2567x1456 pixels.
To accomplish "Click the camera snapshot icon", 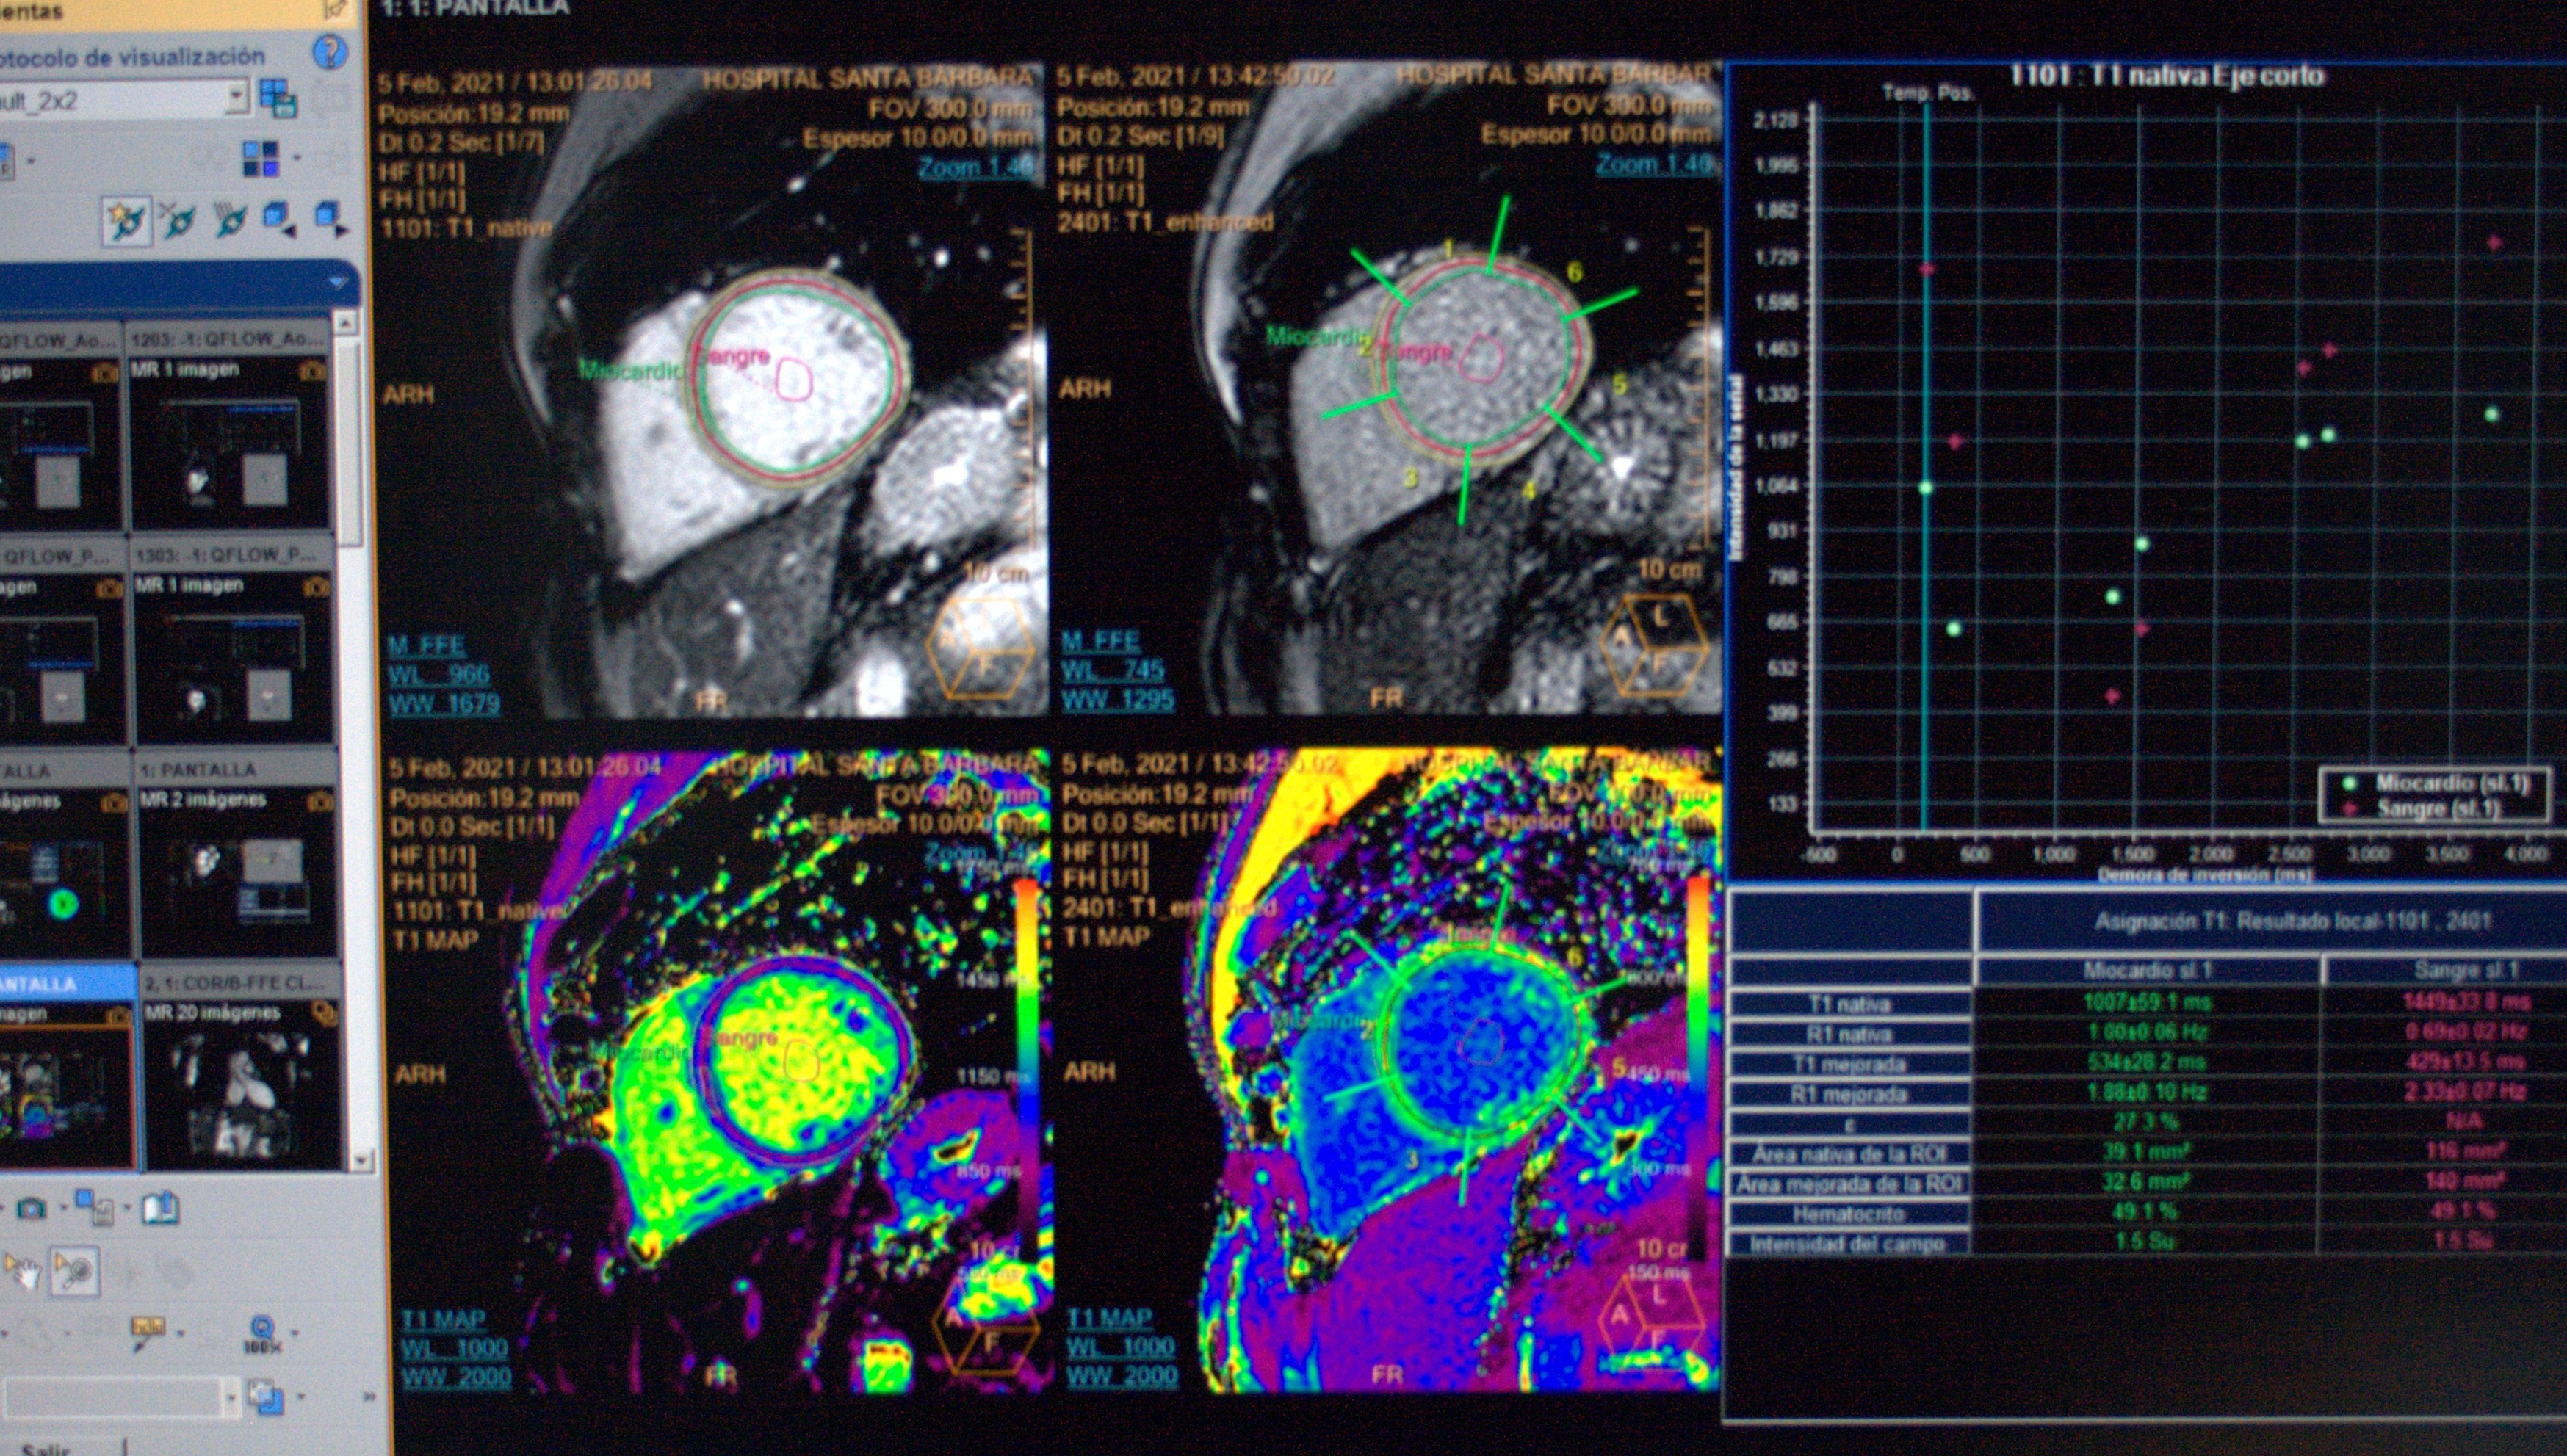I will click(31, 1210).
